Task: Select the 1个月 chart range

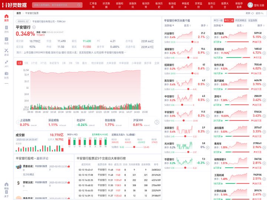Action: click(x=34, y=63)
